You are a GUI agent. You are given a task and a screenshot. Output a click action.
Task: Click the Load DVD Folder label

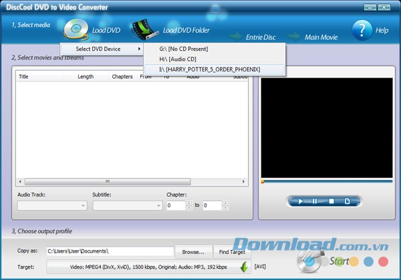pos(186,30)
